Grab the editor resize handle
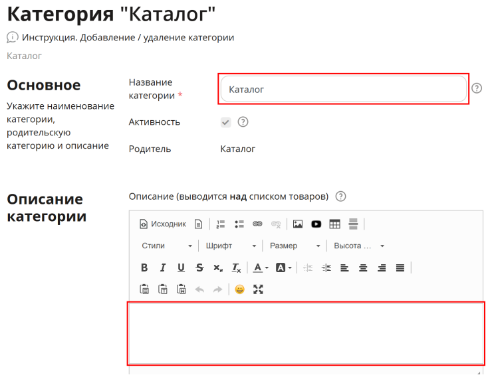This screenshot has width=492, height=381. tap(479, 372)
